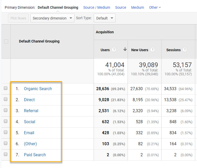Click Referral new users value 2,320

138,111
